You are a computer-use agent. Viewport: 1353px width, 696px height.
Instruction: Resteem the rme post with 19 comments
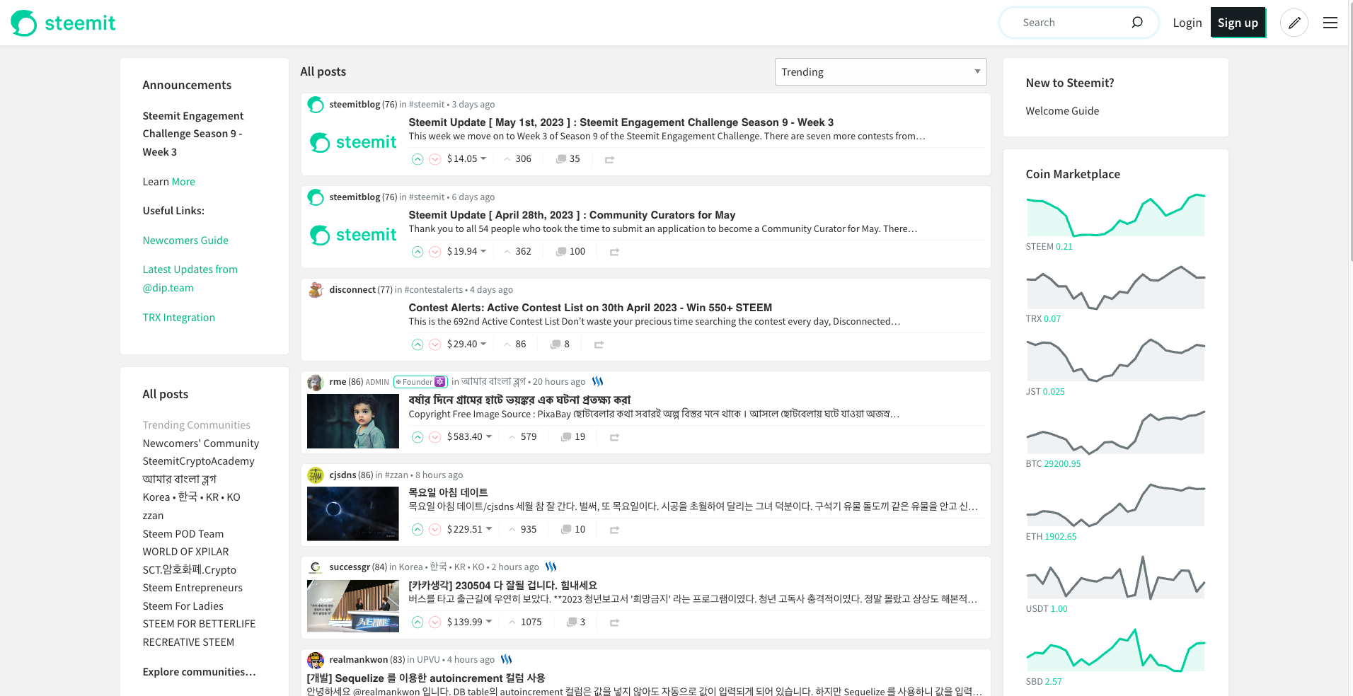(x=614, y=437)
